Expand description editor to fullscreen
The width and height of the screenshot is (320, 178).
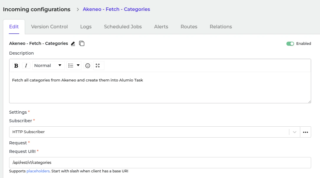coord(98,66)
